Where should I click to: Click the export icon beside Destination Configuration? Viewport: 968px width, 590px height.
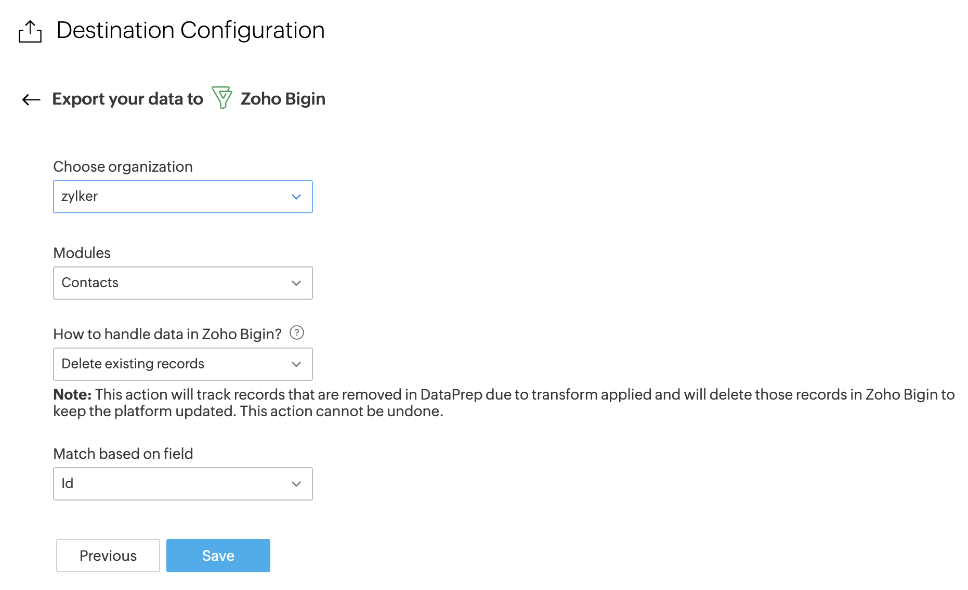pyautogui.click(x=30, y=31)
